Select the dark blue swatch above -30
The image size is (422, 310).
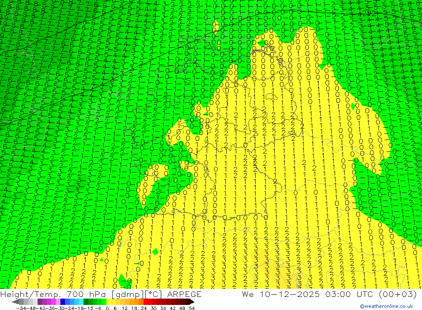pos(62,302)
